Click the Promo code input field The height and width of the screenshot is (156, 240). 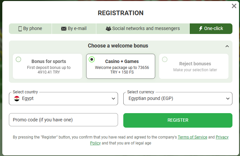click(63, 120)
